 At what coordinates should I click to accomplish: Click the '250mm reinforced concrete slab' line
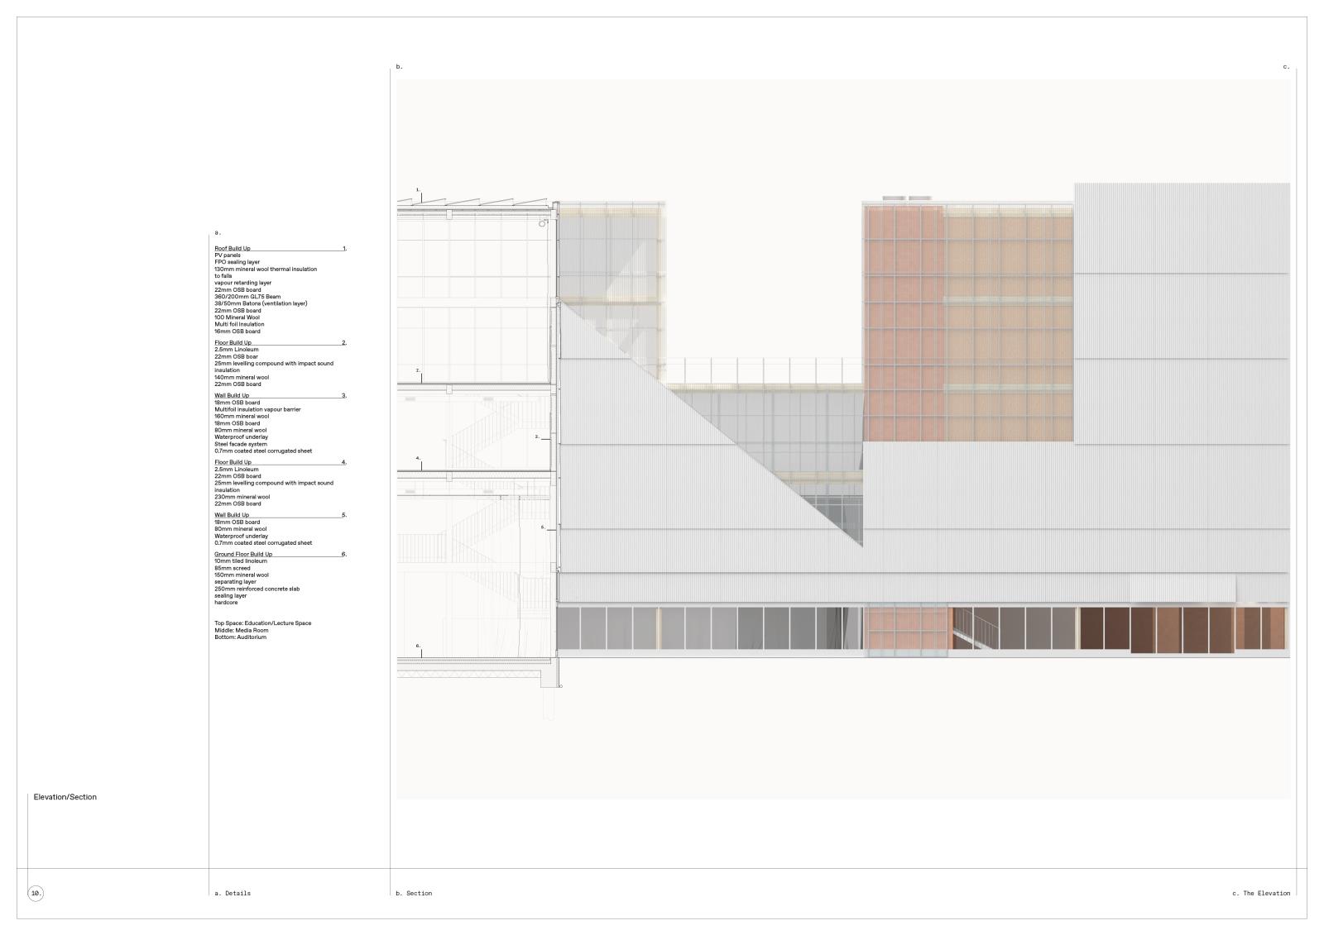pyautogui.click(x=257, y=589)
